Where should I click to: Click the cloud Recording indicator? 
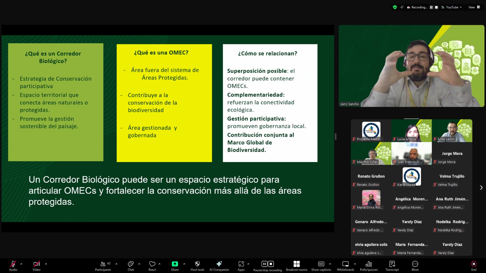point(417,7)
